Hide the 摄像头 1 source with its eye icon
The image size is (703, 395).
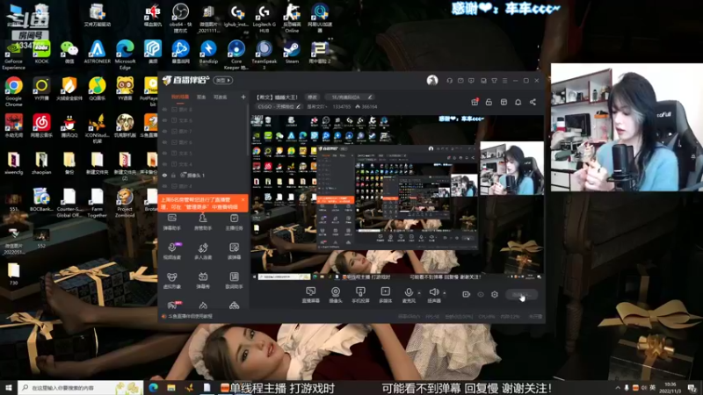click(x=164, y=175)
